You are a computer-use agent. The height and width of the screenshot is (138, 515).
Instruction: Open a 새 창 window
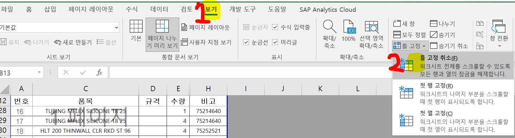(404, 23)
